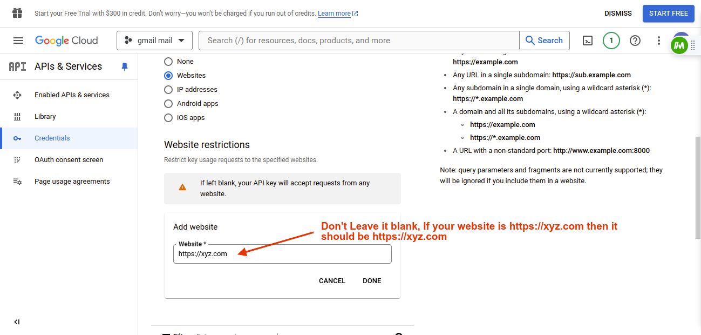Open the help question mark icon
Image resolution: width=701 pixels, height=335 pixels.
[x=635, y=41]
